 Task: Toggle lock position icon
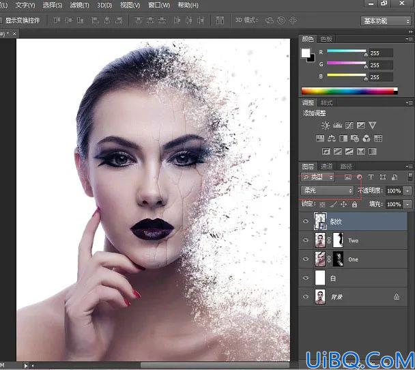coord(343,204)
